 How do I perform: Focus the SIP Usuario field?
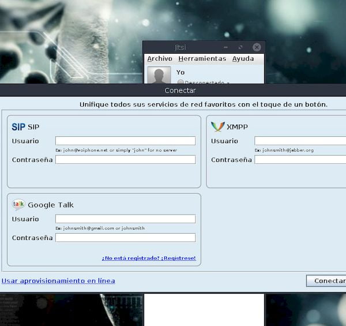pos(125,141)
